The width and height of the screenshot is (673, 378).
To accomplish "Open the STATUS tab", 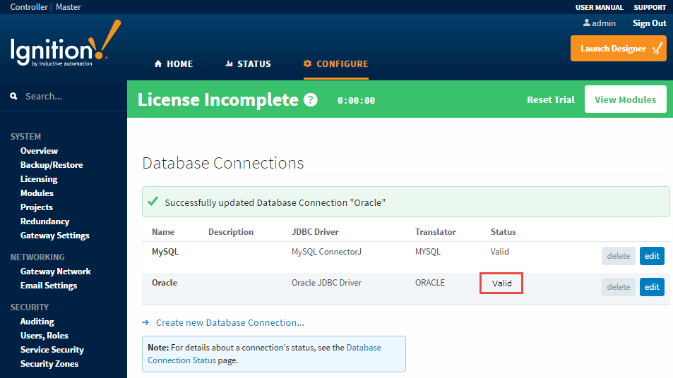I will pyautogui.click(x=248, y=64).
